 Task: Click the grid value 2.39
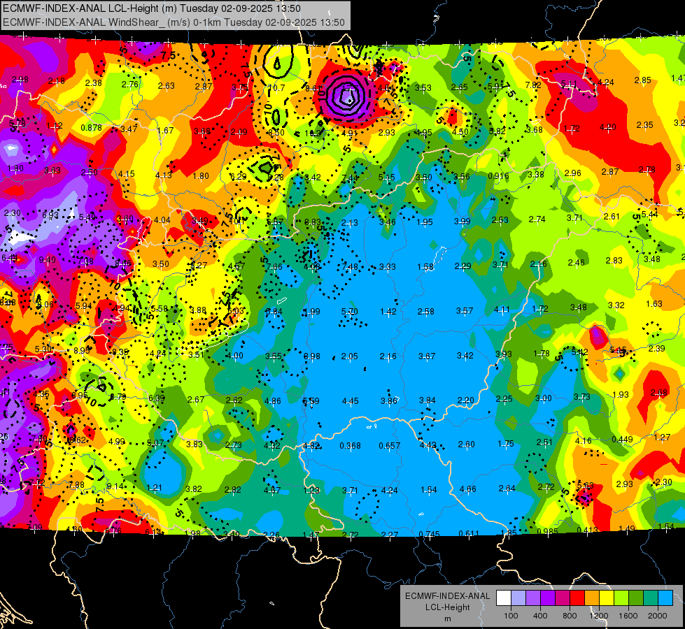tap(657, 348)
